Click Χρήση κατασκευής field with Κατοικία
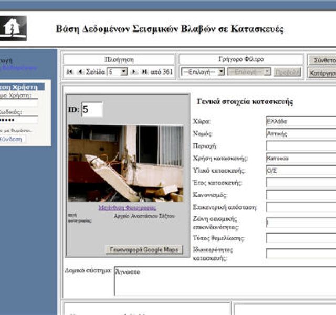 (301, 159)
